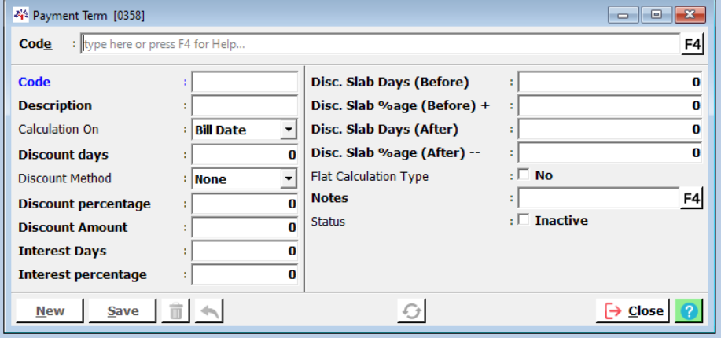721x338 pixels.
Task: Enable the Inactive status checkbox
Action: click(x=524, y=221)
